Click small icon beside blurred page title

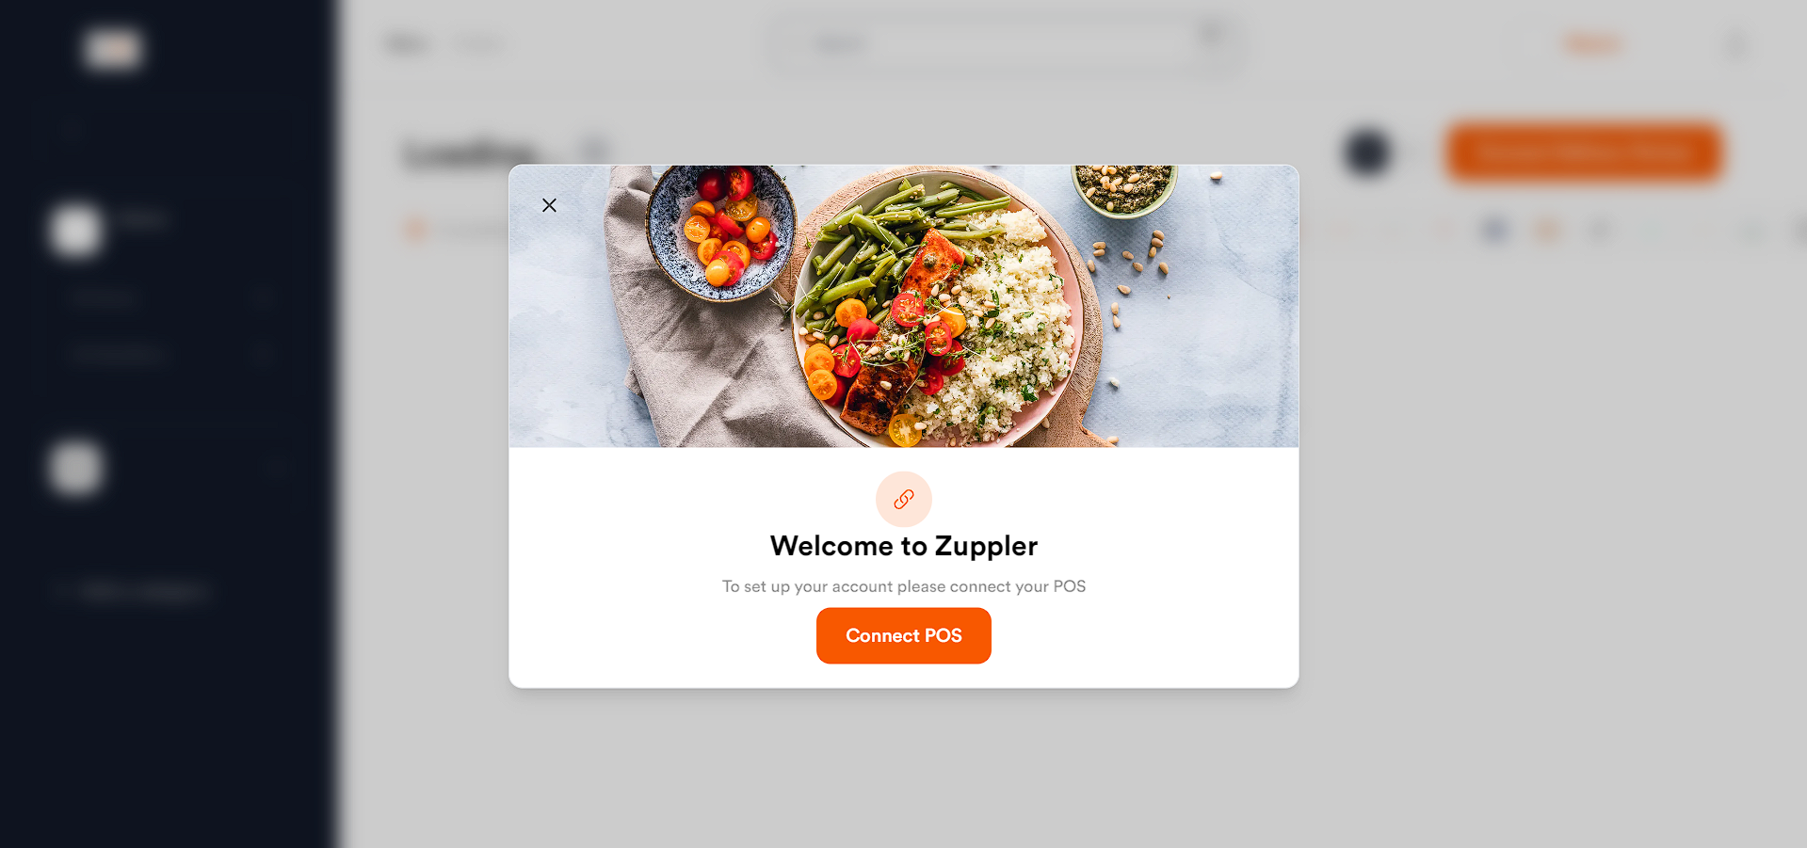(x=593, y=150)
